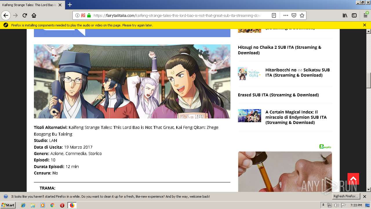Click the Kaifeng Strange Tales banner image
The height and width of the screenshot is (209, 371).
click(132, 81)
